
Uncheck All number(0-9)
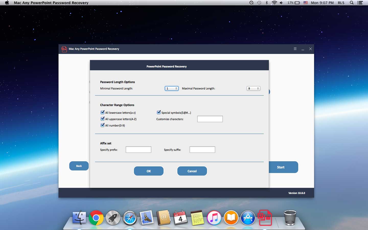102,125
